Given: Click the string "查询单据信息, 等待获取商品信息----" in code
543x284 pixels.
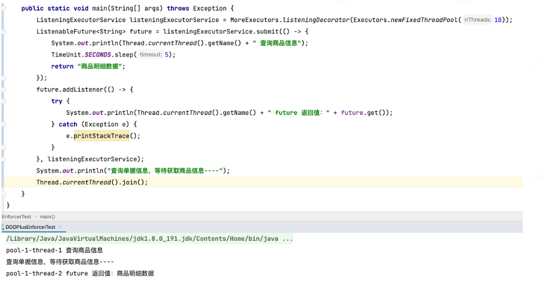Looking at the screenshot, I should coord(165,171).
